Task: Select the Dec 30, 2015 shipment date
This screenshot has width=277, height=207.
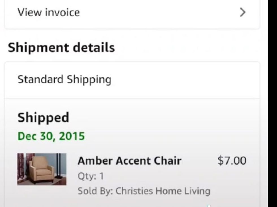Action: pyautogui.click(x=51, y=136)
